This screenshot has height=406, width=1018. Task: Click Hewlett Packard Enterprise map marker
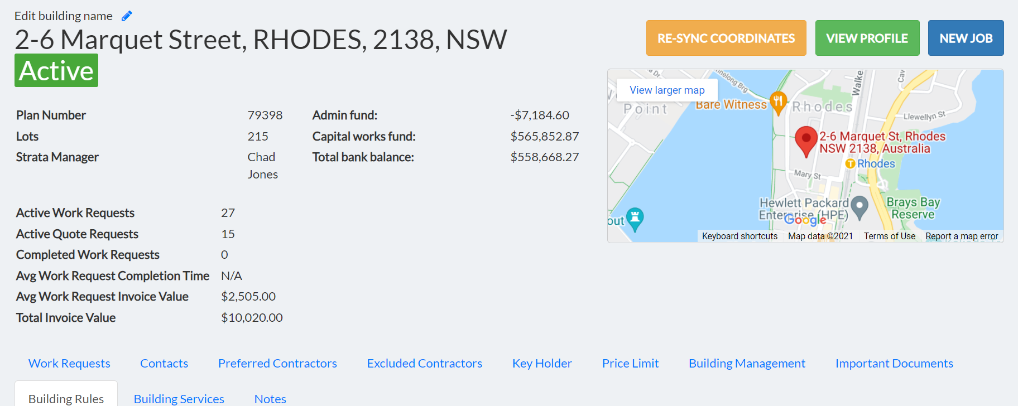tap(859, 208)
